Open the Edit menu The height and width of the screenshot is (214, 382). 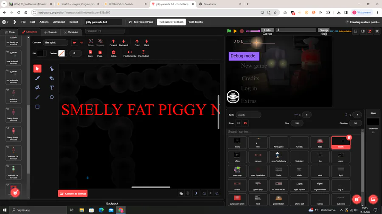pos(33,22)
